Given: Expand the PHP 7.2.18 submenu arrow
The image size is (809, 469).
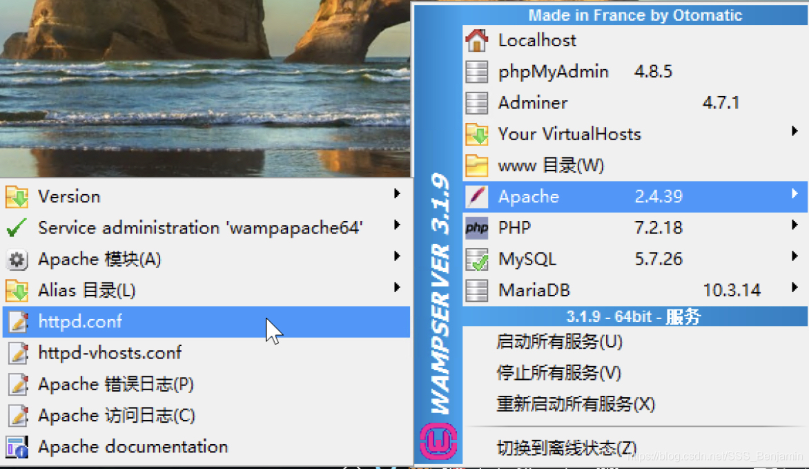Looking at the screenshot, I should 795,224.
